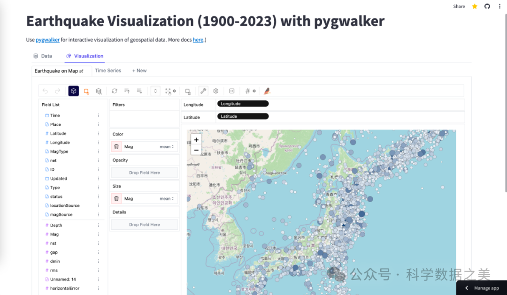The width and height of the screenshot is (507, 295).
Task: Sort ascending using toolbar icon
Action: (127, 91)
